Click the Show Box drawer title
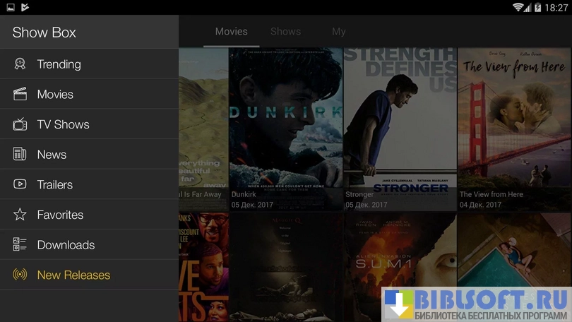 (44, 32)
